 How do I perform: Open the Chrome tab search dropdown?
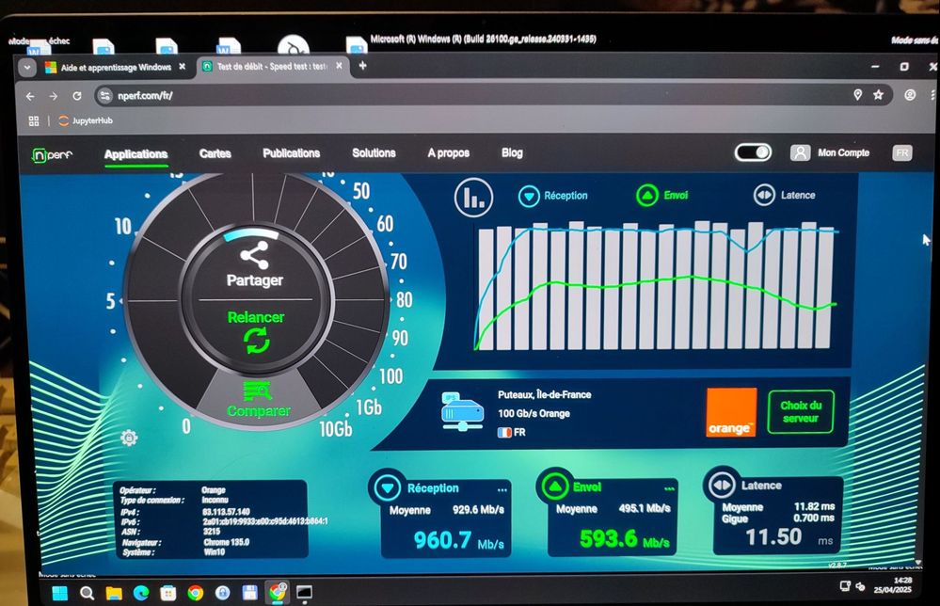pos(27,67)
